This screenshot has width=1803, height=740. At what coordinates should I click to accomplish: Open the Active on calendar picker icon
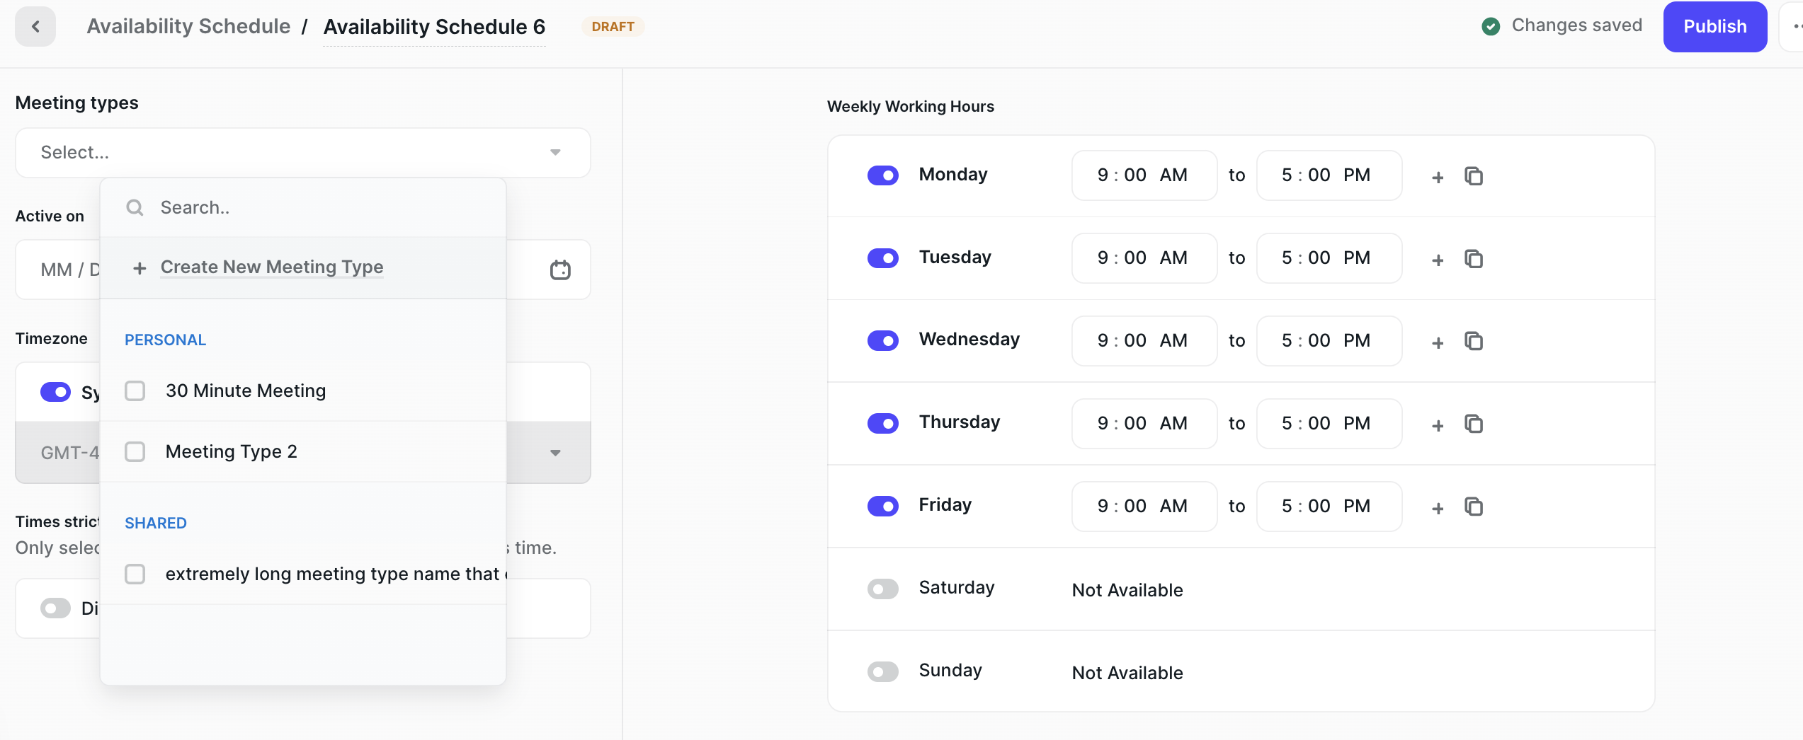coord(559,270)
